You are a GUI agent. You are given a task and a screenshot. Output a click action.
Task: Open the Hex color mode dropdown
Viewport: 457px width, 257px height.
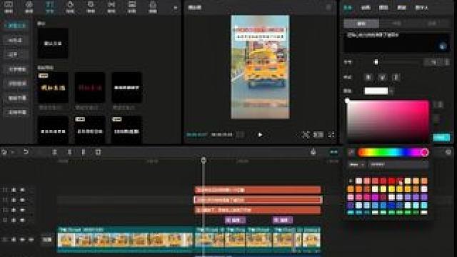[x=357, y=165]
